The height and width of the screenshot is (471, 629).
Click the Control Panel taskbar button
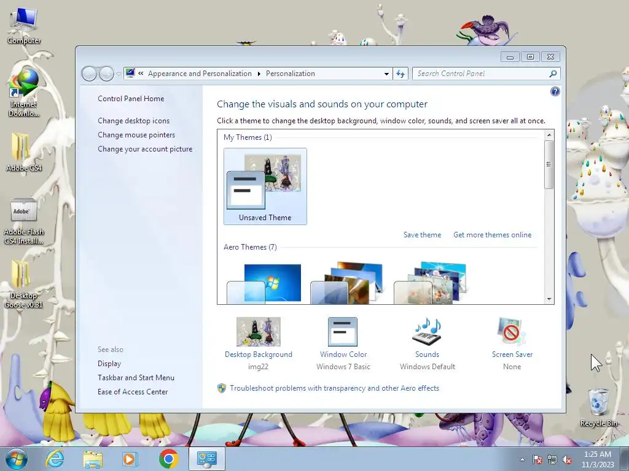[x=207, y=459]
